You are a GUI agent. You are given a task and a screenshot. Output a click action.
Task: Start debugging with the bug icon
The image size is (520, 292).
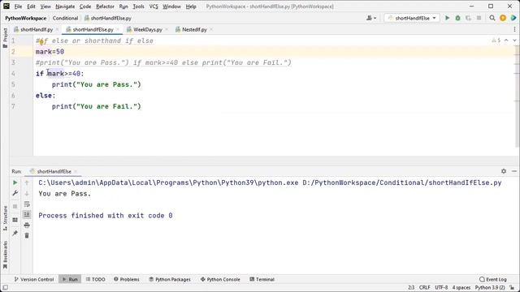click(x=457, y=18)
